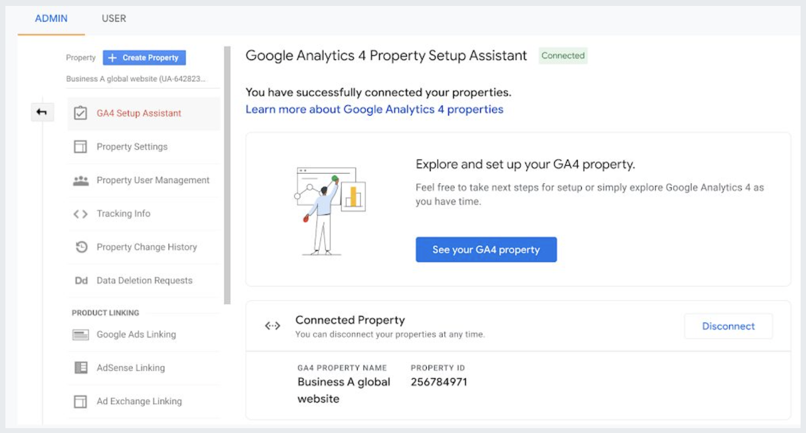This screenshot has width=806, height=433.
Task: Switch to the ADMIN tab
Action: 51,18
